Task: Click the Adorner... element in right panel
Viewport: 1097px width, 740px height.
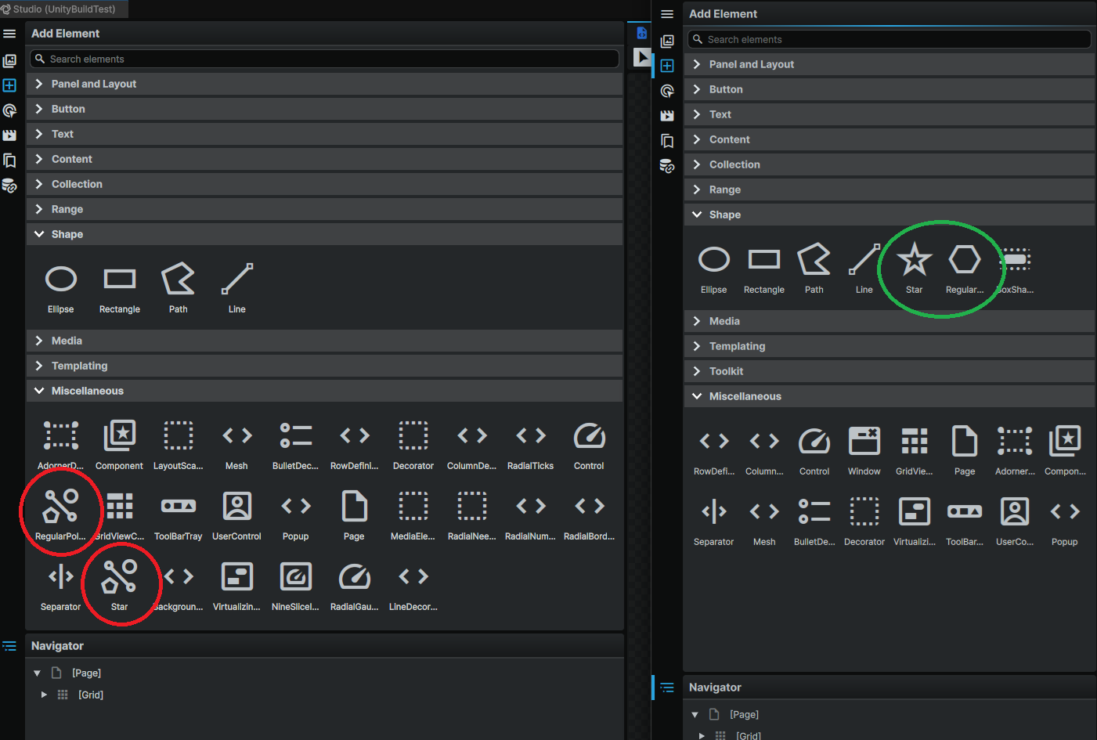Action: 1015,449
